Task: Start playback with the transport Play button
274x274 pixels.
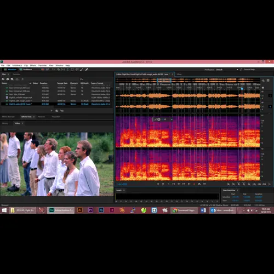Action: click(163, 184)
